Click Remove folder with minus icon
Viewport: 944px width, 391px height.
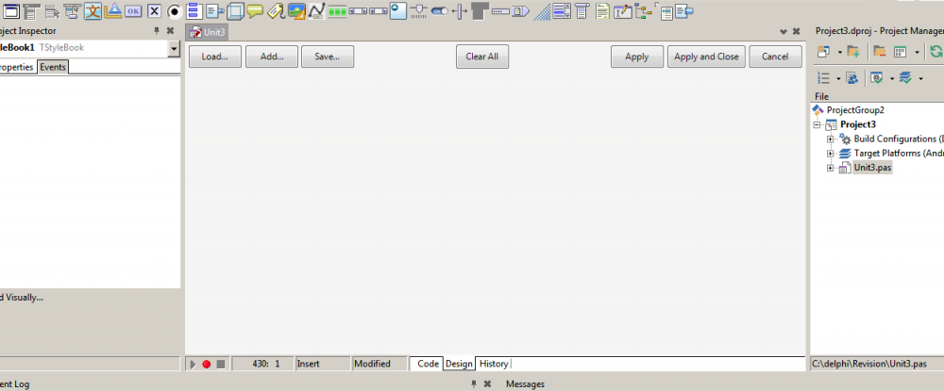[880, 52]
